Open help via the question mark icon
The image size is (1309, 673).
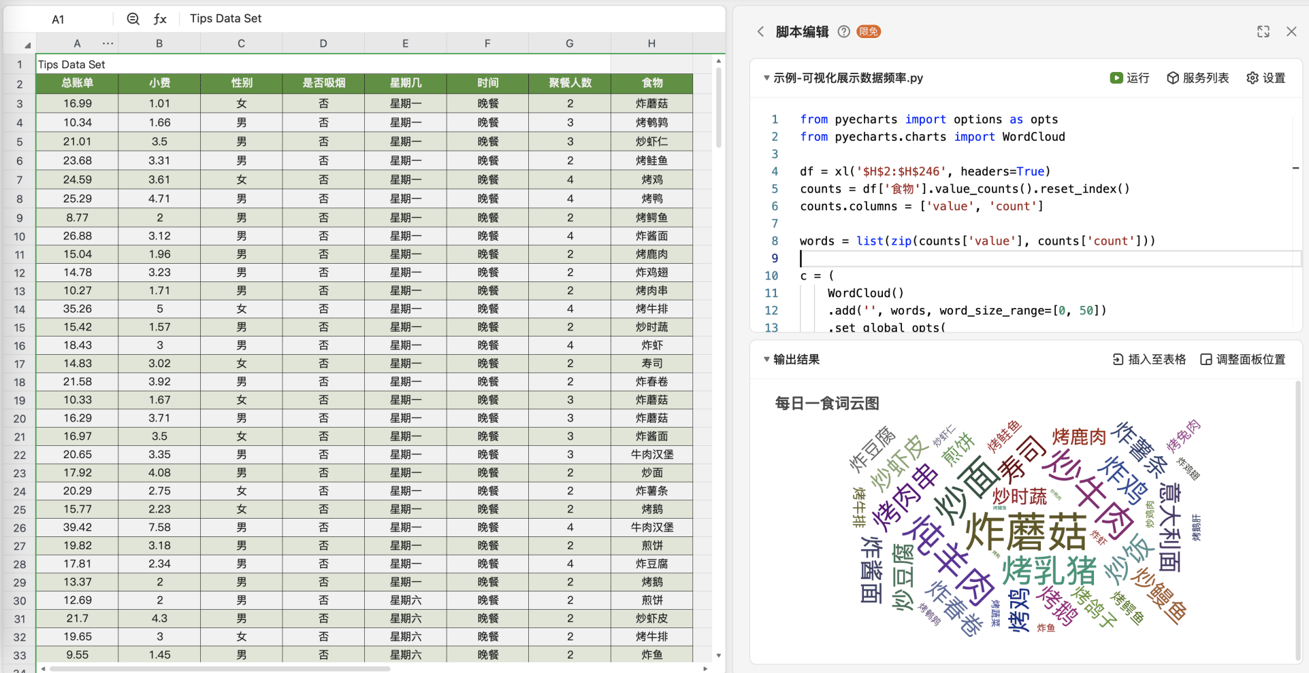pyautogui.click(x=843, y=31)
